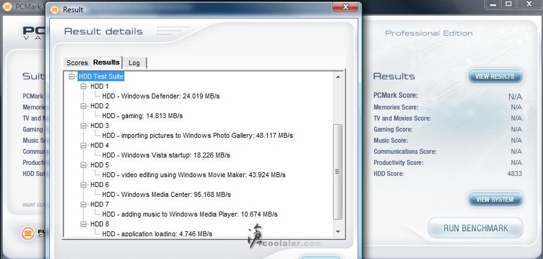The image size is (543, 259).
Task: Select the Windows Defender 24.019 MB/s row
Action: 161,96
